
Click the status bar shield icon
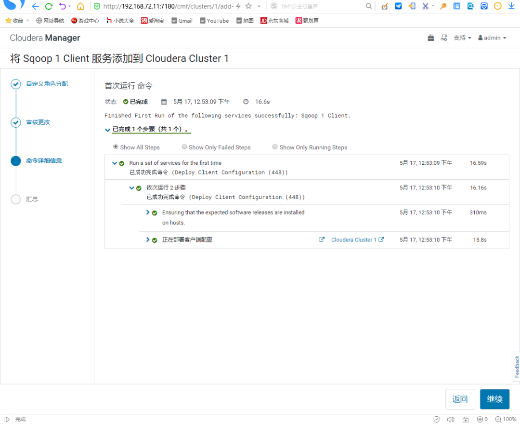click(x=436, y=419)
